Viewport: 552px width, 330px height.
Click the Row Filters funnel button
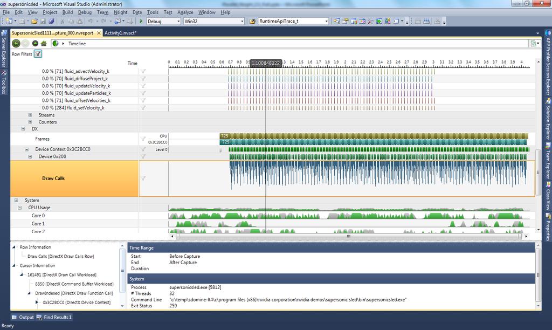coord(38,54)
